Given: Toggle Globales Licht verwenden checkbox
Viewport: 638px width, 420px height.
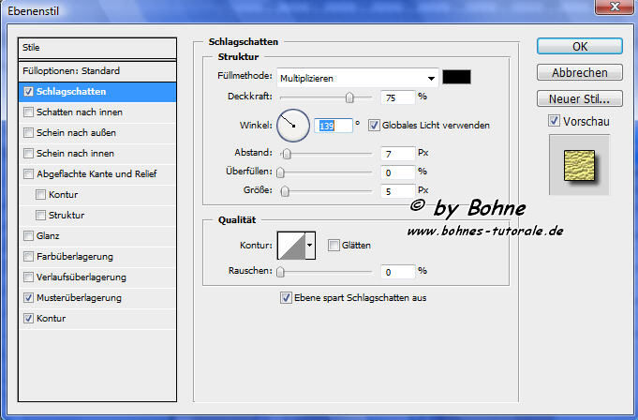Looking at the screenshot, I should [x=374, y=125].
